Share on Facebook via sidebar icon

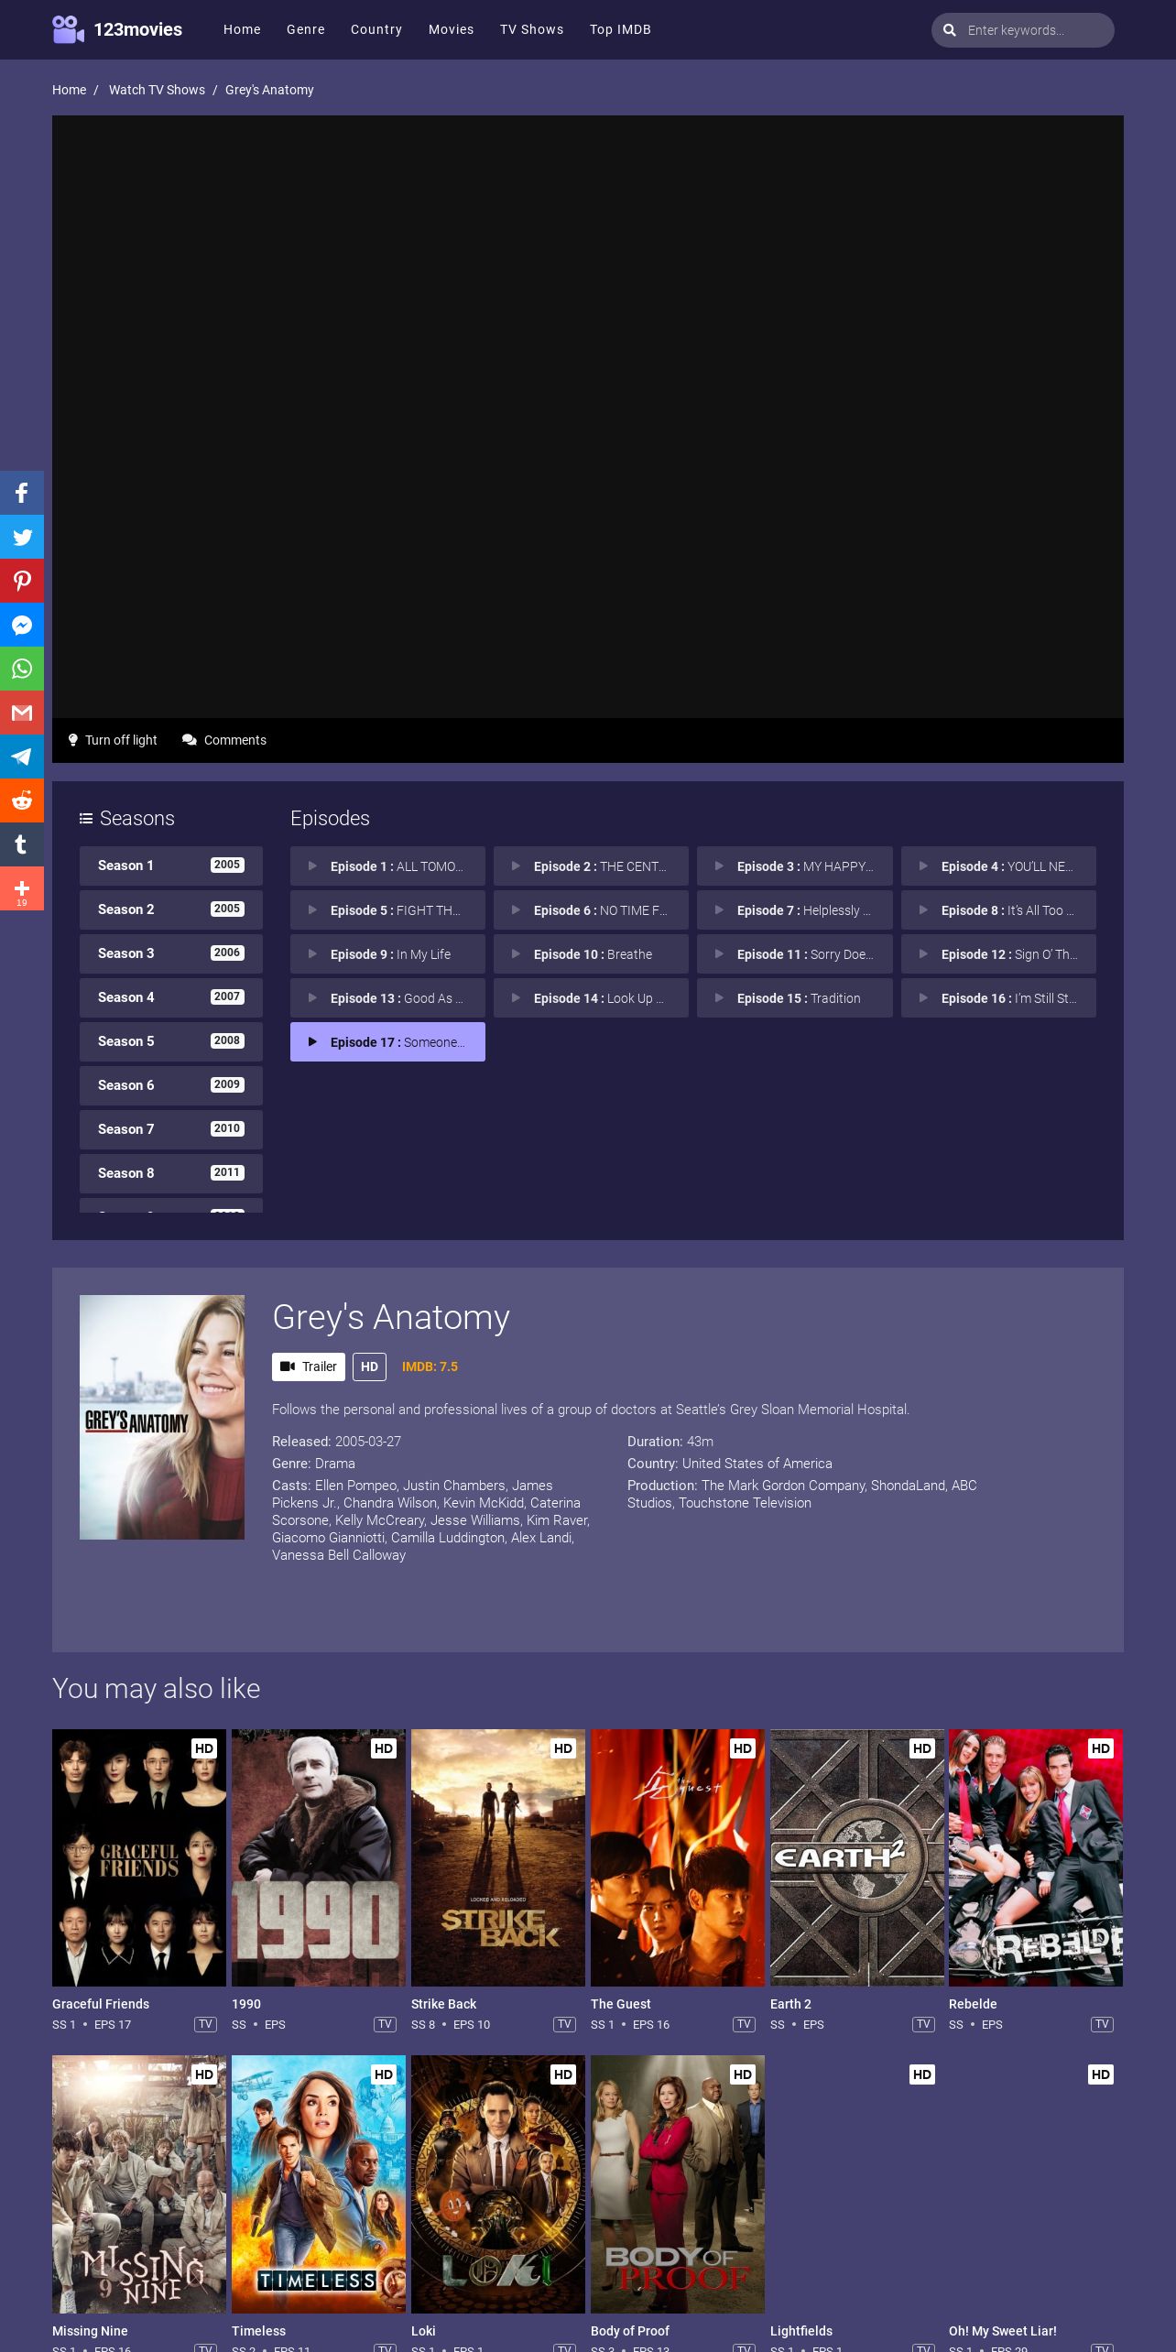coord(22,493)
